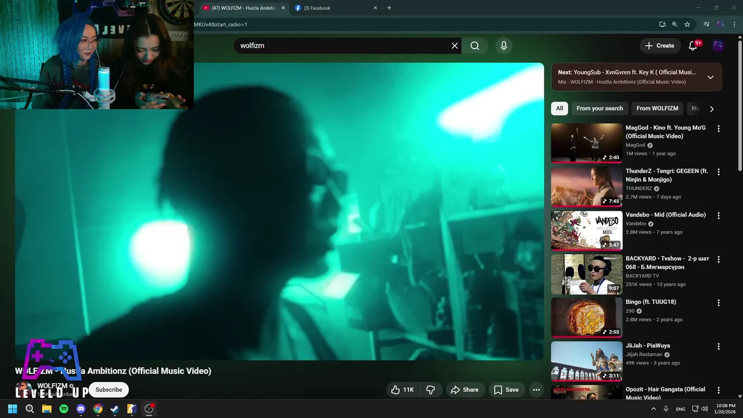Open options menu for Bingo video
Image resolution: width=743 pixels, height=418 pixels.
(719, 303)
